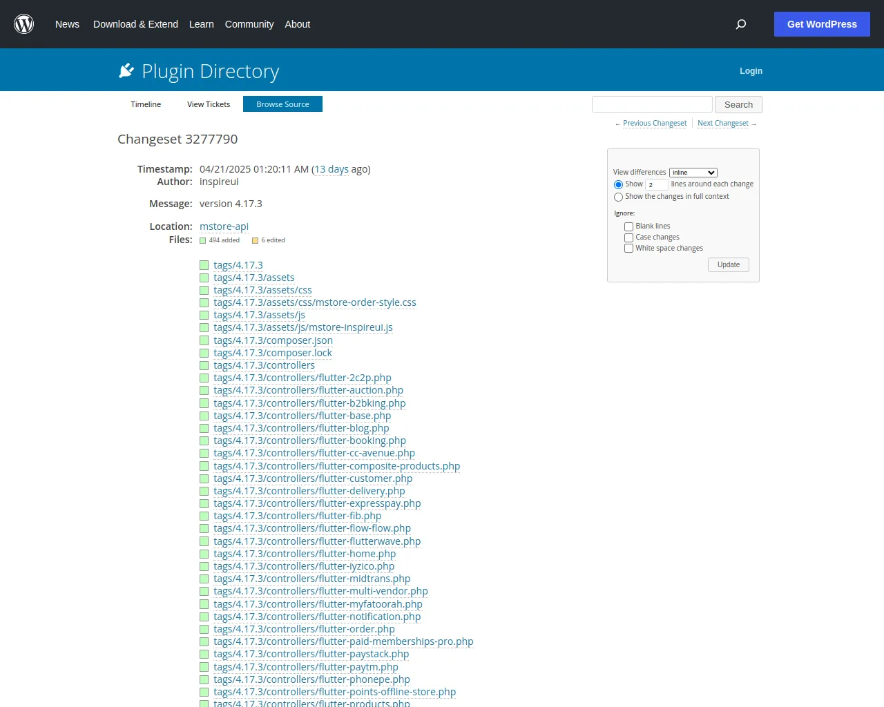884x707 pixels.
Task: Open flutter-blog.php file link
Action: (x=301, y=428)
